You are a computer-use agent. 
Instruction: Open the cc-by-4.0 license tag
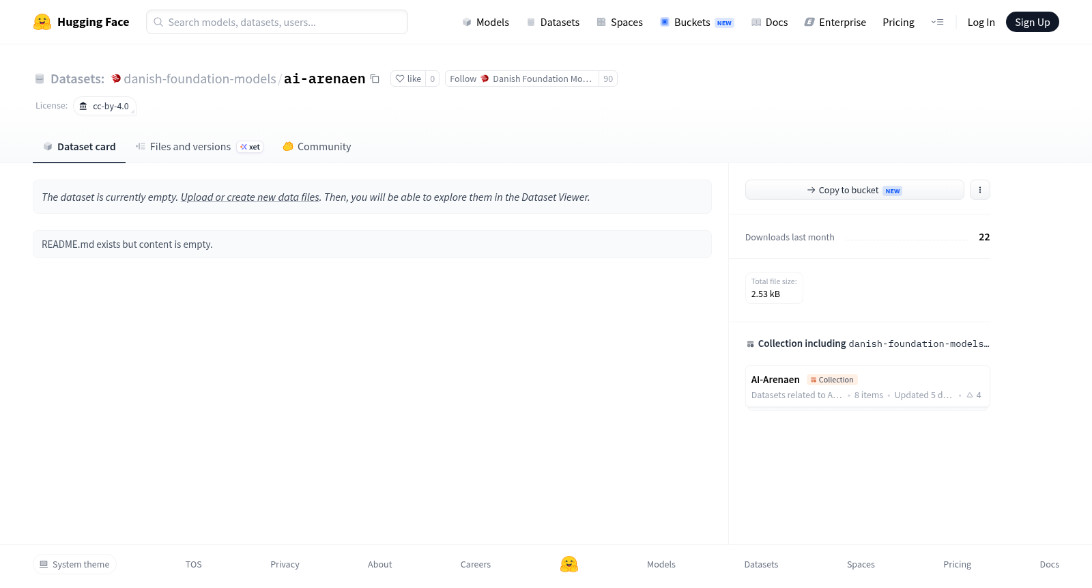104,106
